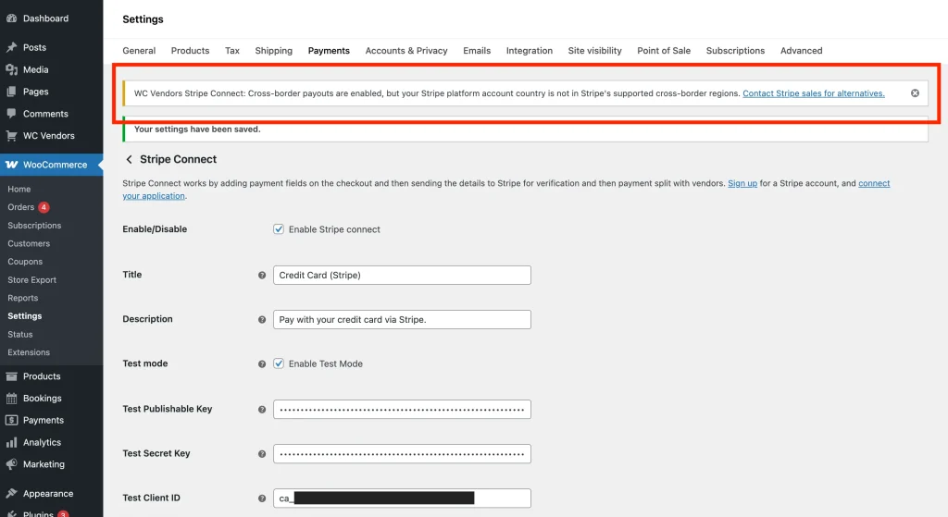Open the Point of Sale tab
This screenshot has height=517, width=948.
664,51
